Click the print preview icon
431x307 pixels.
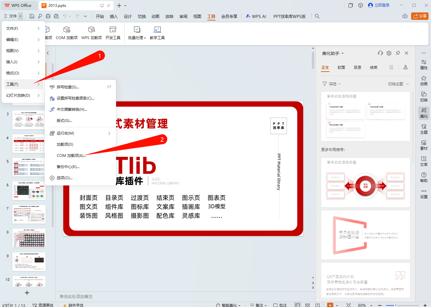56,16
